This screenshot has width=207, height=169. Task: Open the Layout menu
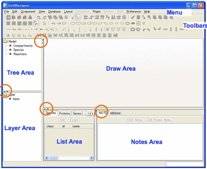click(68, 11)
